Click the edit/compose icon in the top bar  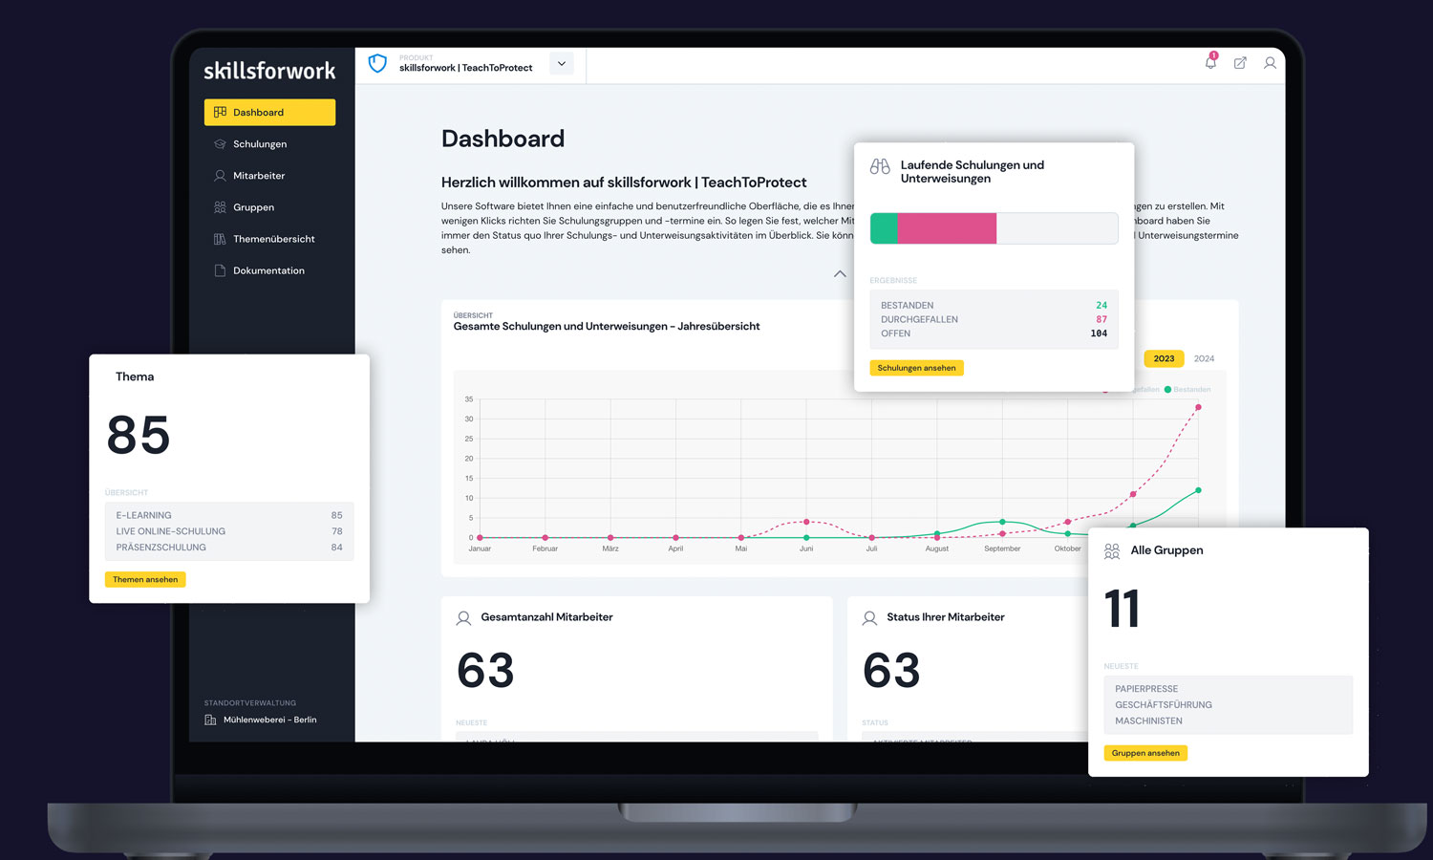pos(1240,63)
